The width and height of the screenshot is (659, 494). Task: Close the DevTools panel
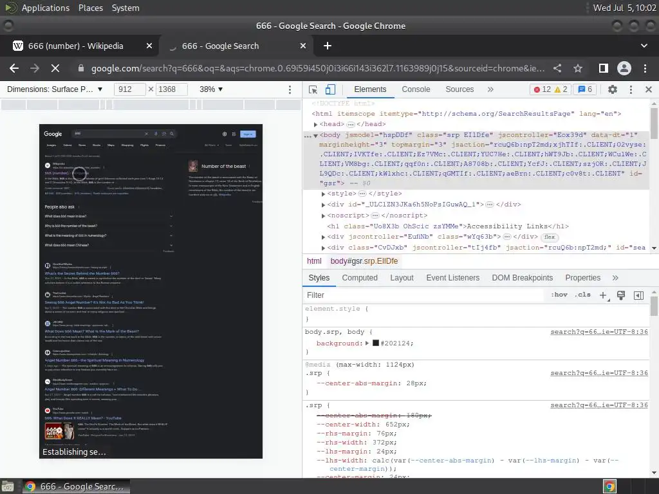[x=649, y=89]
